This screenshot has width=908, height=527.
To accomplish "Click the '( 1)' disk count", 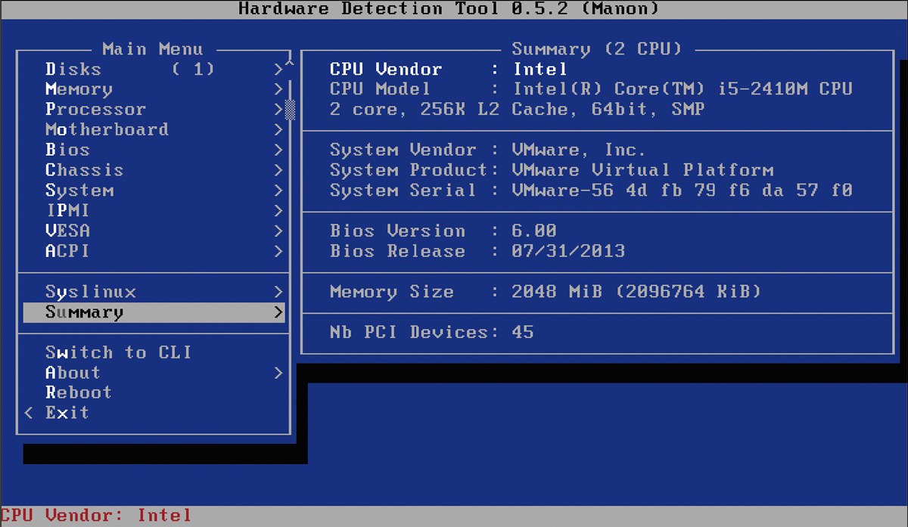I will tap(193, 70).
